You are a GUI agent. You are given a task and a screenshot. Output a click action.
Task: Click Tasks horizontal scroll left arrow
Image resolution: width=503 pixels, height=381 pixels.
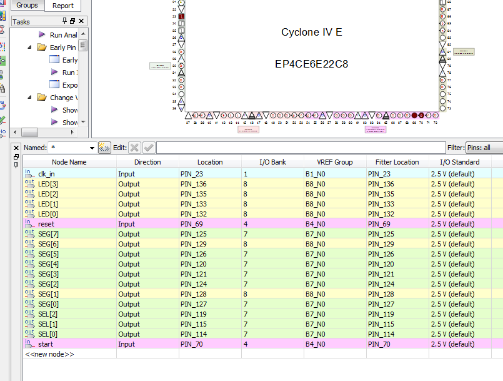[x=15, y=132]
